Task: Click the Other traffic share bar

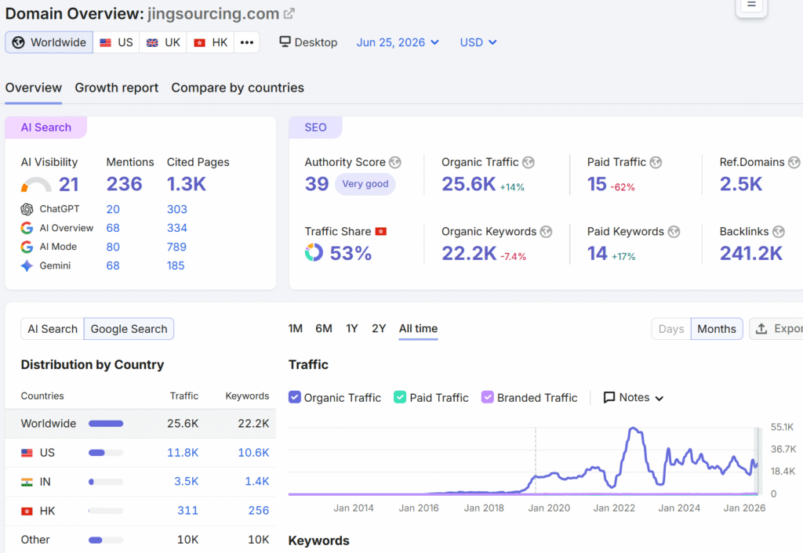Action: coord(106,540)
